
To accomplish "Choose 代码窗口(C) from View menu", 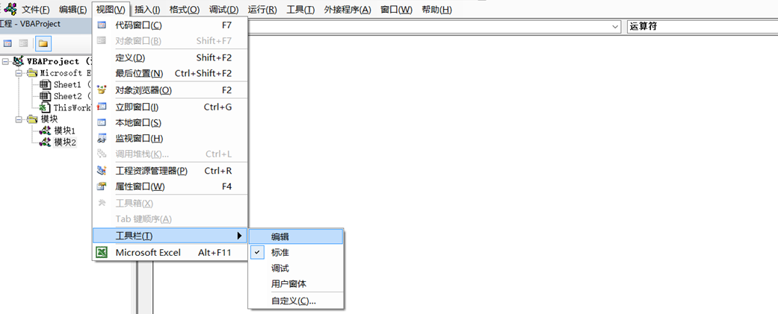I will pos(170,25).
